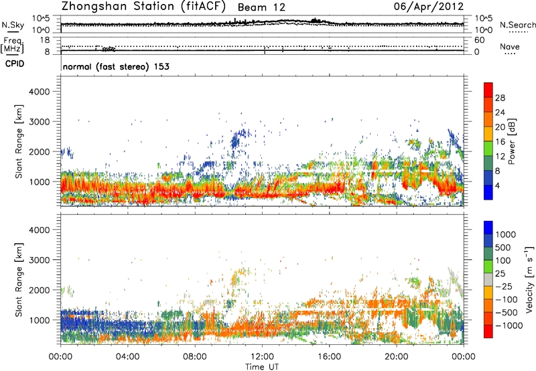The image size is (536, 371).
Task: Click the '16' tick on power colorbar
Action: 500,142
